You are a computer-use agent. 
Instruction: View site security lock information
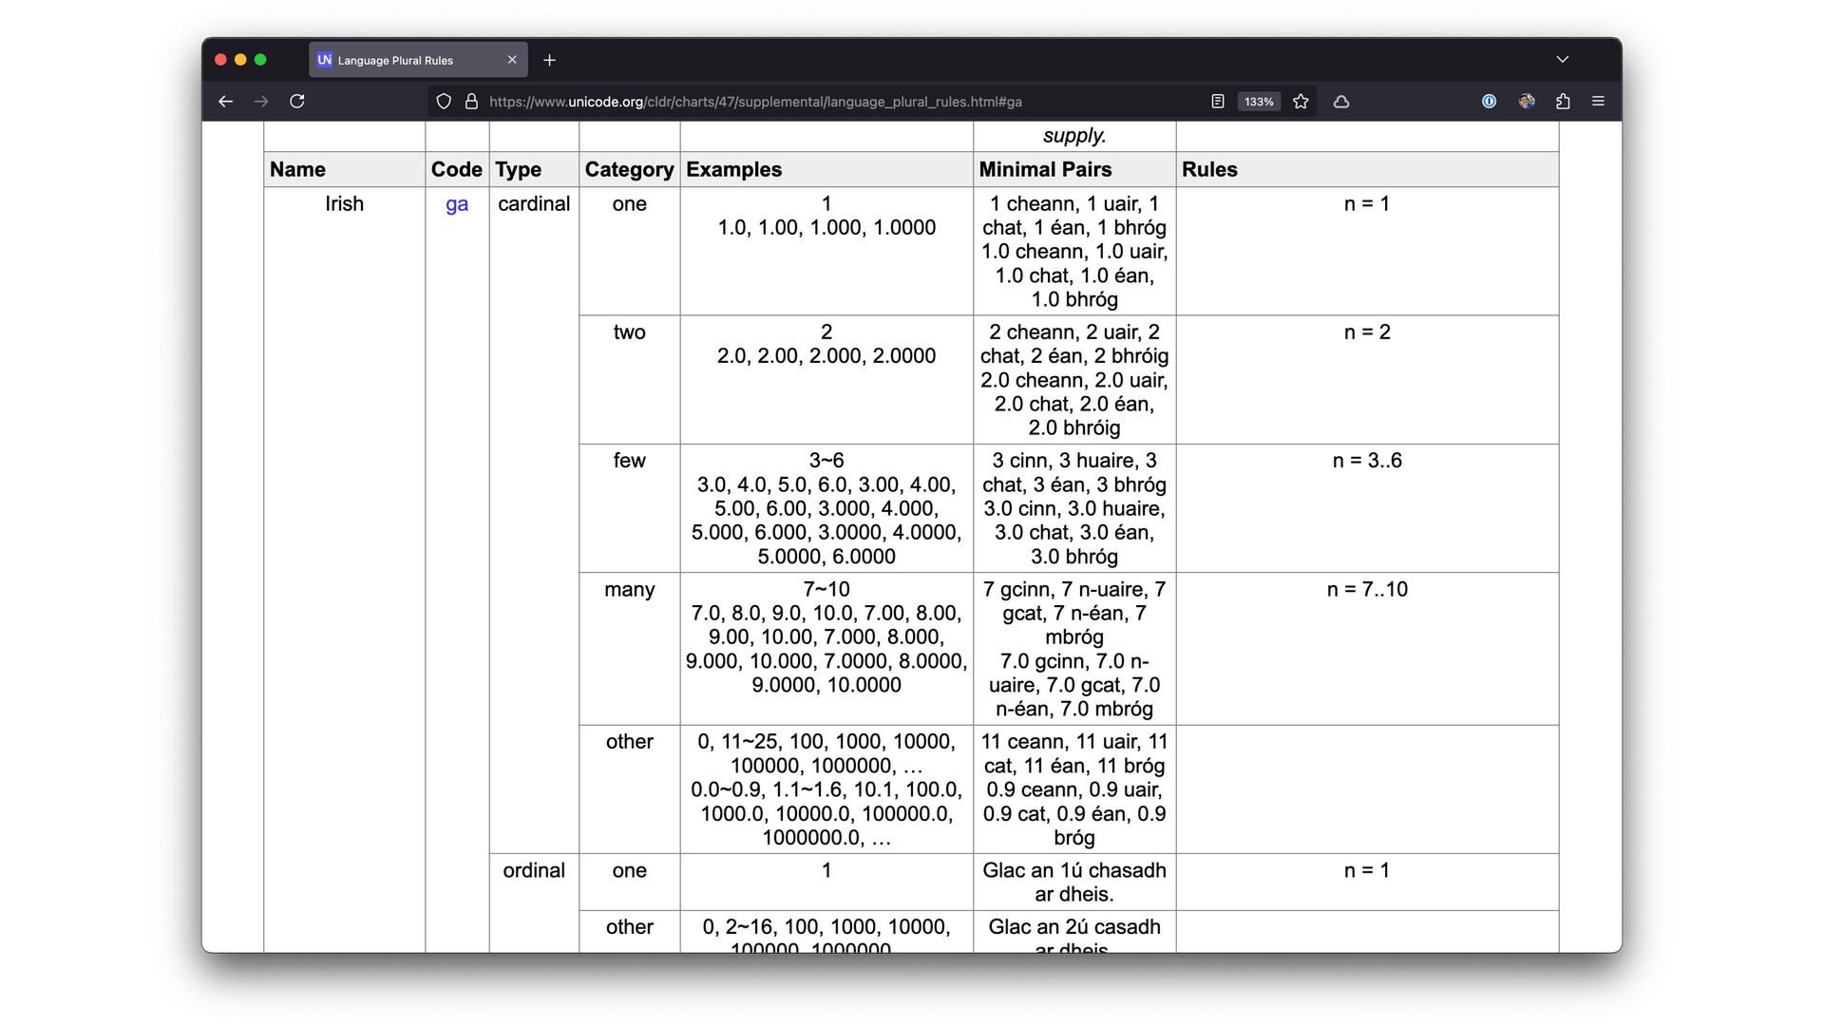[471, 102]
